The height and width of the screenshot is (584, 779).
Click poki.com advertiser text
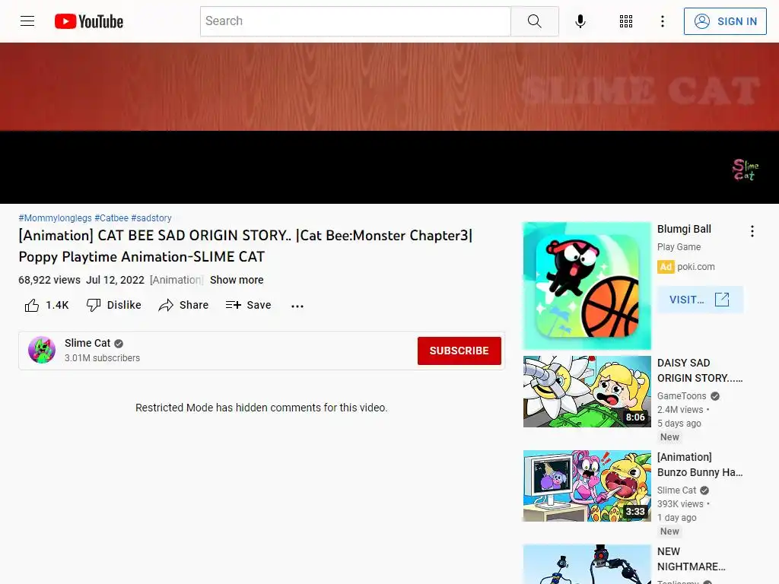[x=696, y=267]
